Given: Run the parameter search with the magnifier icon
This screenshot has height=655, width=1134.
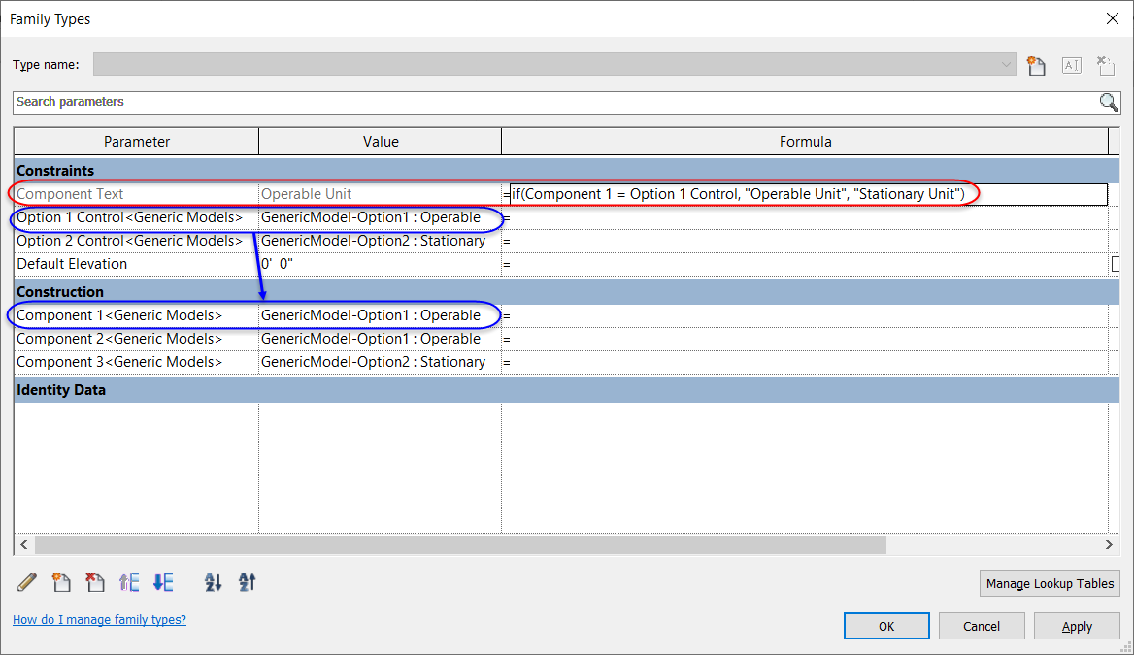Looking at the screenshot, I should (x=1109, y=102).
